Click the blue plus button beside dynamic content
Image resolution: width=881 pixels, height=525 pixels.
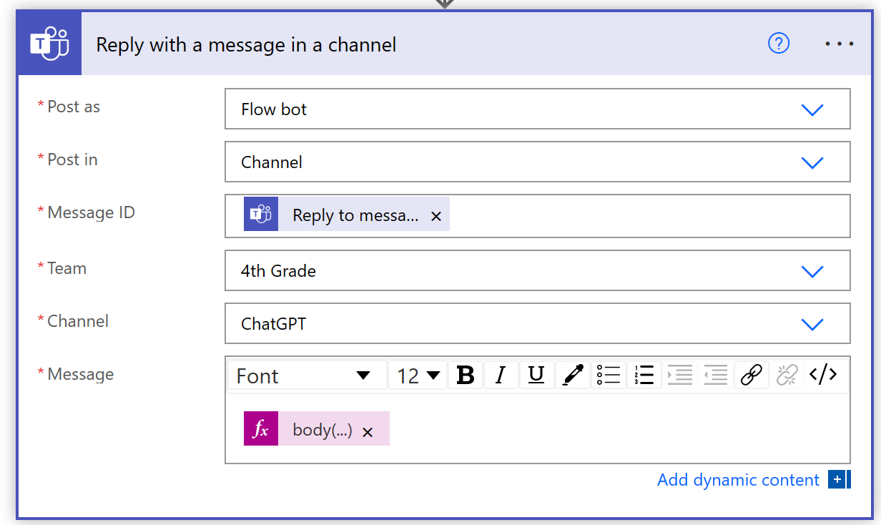click(839, 479)
